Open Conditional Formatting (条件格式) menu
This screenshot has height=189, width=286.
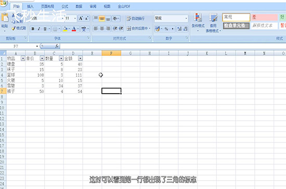(198, 22)
